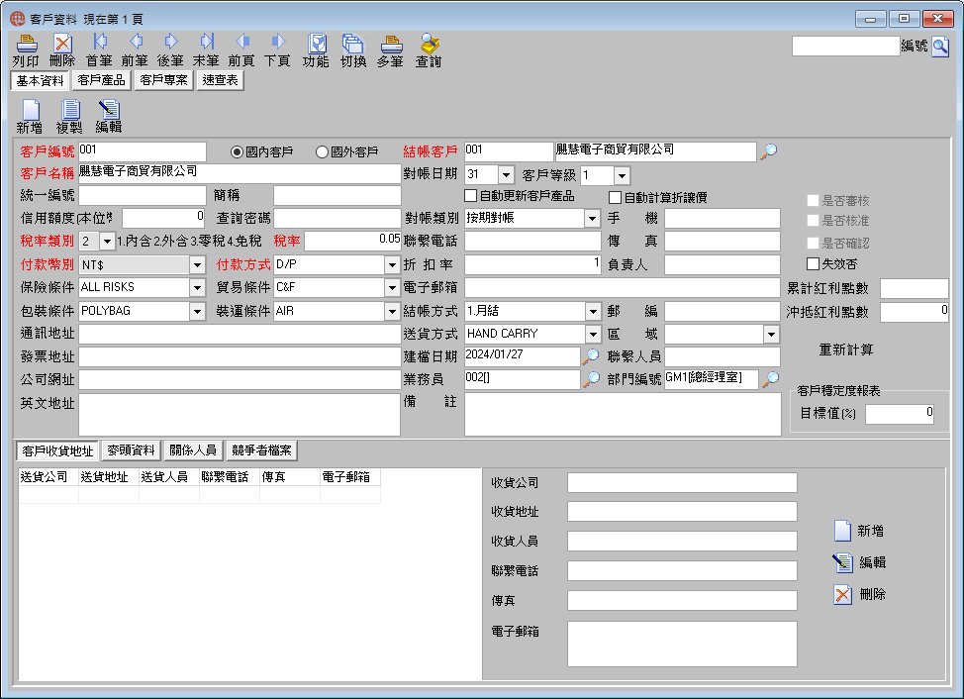Expand the 對帳日期 dropdown

coord(506,175)
